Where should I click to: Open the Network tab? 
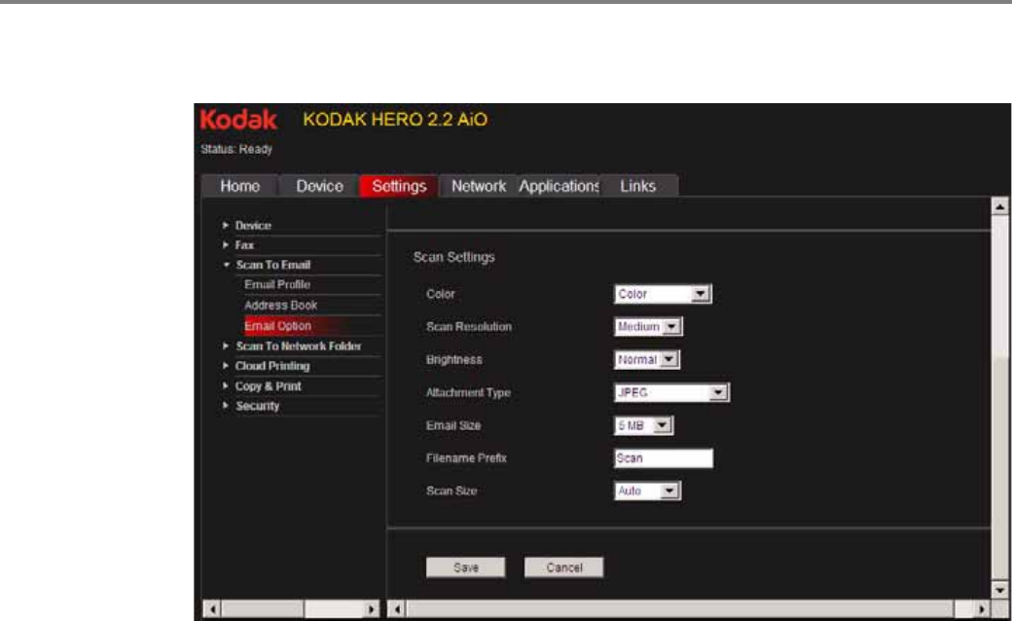(479, 186)
